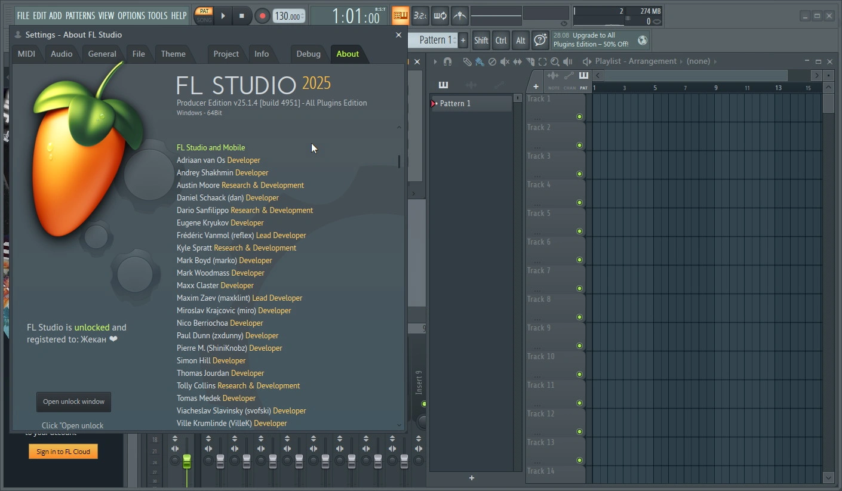Click the Ctrl modifier button

[501, 40]
